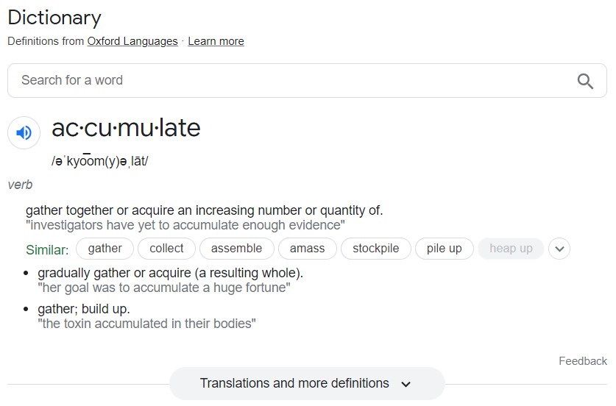This screenshot has width=616, height=406.
Task: Select the similar word 'pile up'
Action: (445, 249)
